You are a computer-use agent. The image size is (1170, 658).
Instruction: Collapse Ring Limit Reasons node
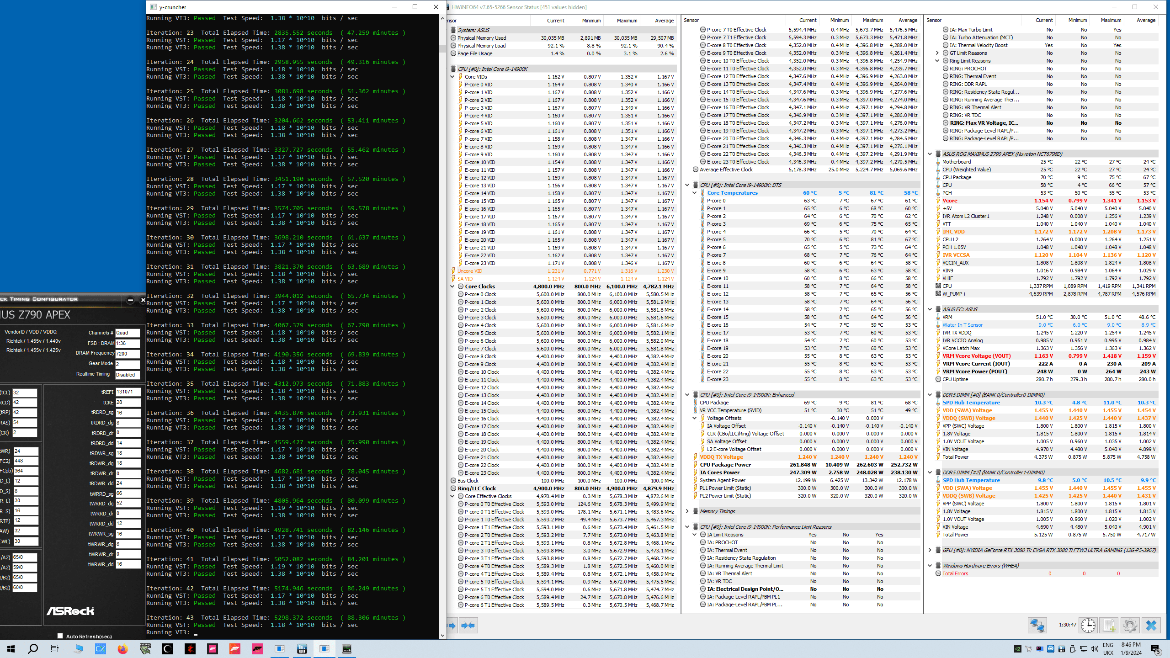click(937, 61)
